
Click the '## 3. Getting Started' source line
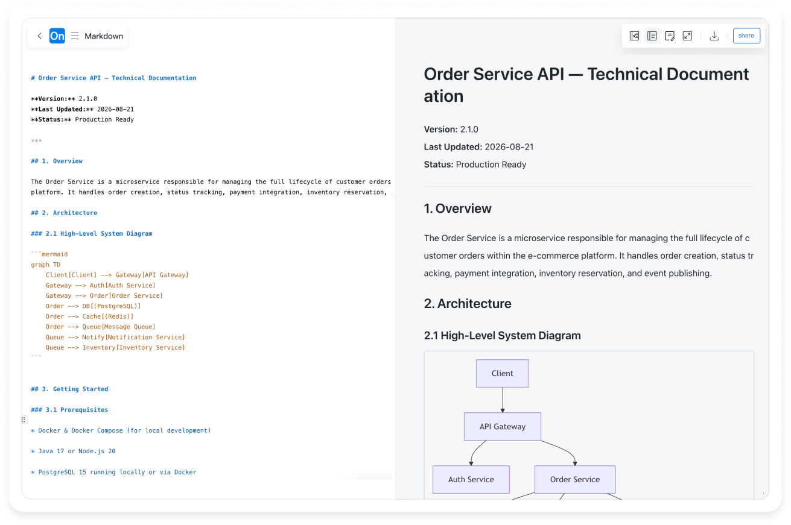69,389
